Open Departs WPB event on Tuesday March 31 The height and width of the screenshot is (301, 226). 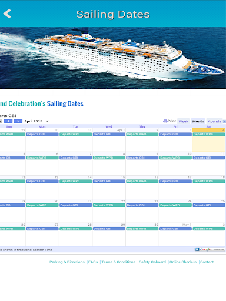point(76,134)
